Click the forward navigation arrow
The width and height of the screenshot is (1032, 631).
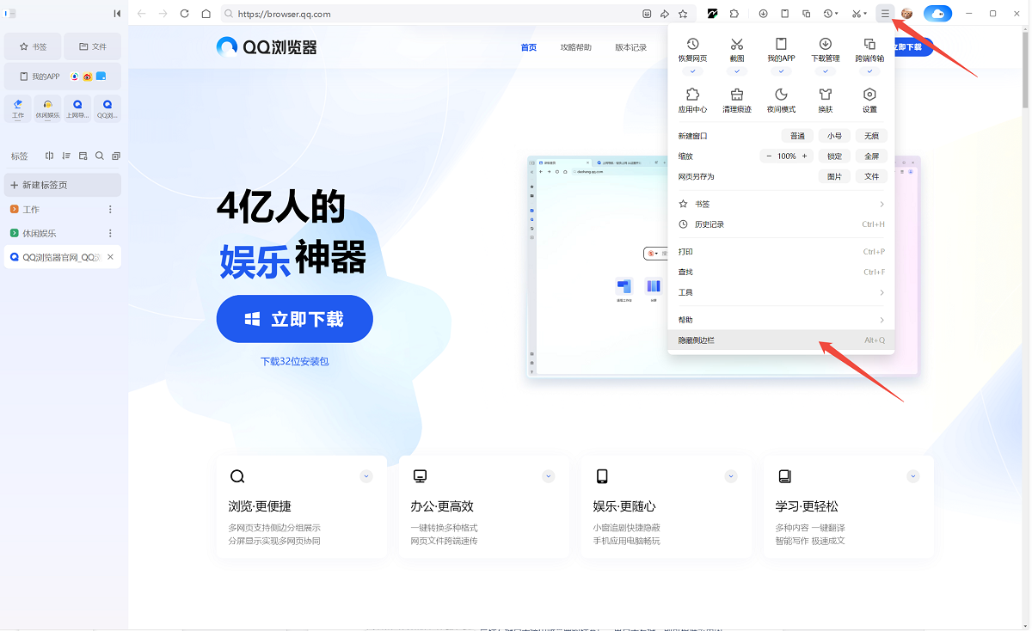click(163, 14)
